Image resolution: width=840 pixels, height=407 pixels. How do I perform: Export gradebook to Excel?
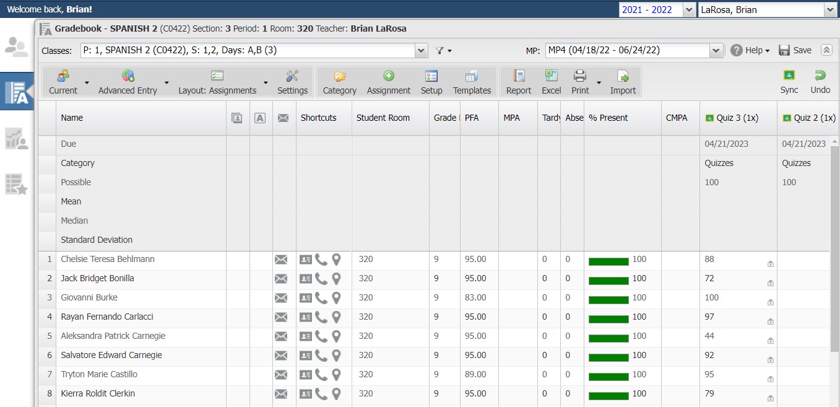[x=551, y=82]
